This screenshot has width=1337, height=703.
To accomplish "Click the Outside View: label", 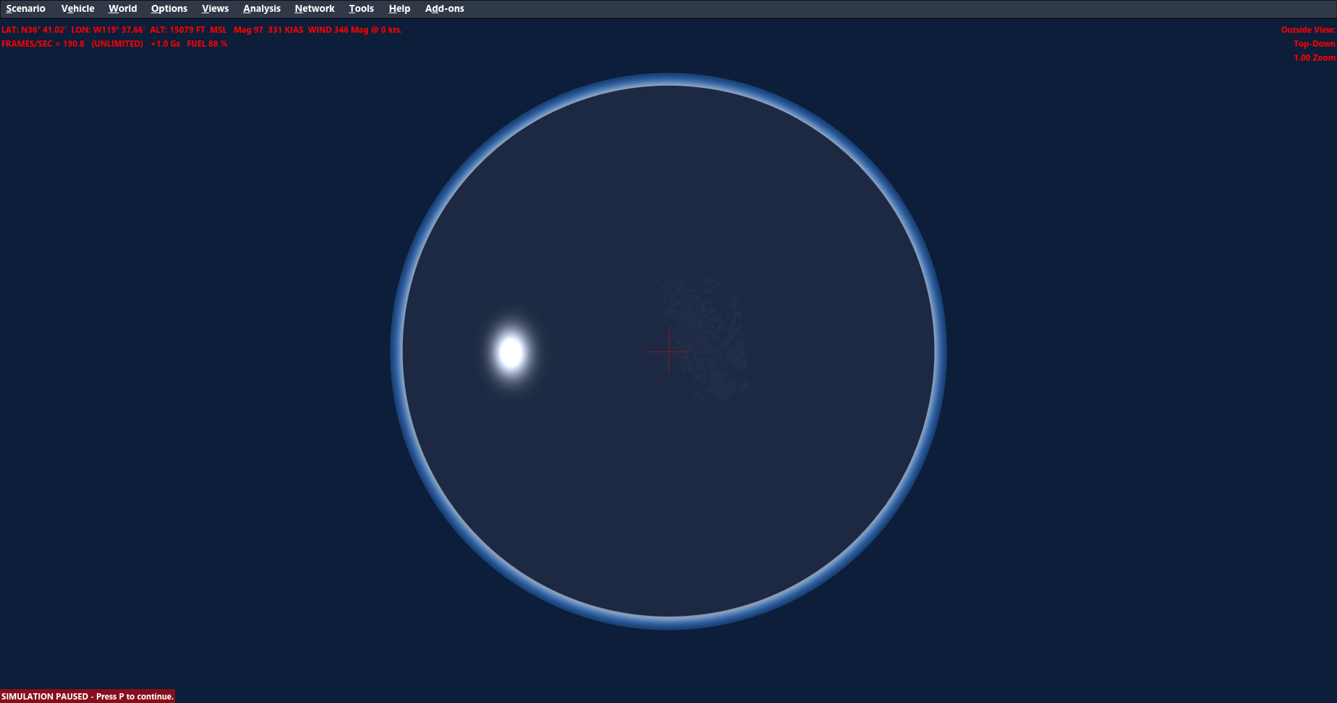I will (x=1308, y=30).
